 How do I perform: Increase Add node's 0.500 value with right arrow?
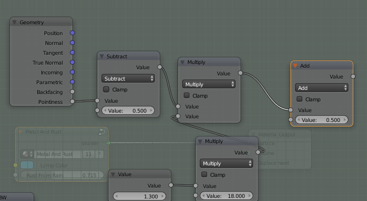tap(345, 120)
